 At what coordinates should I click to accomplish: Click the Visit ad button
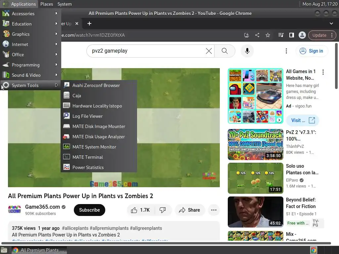pyautogui.click(x=303, y=120)
